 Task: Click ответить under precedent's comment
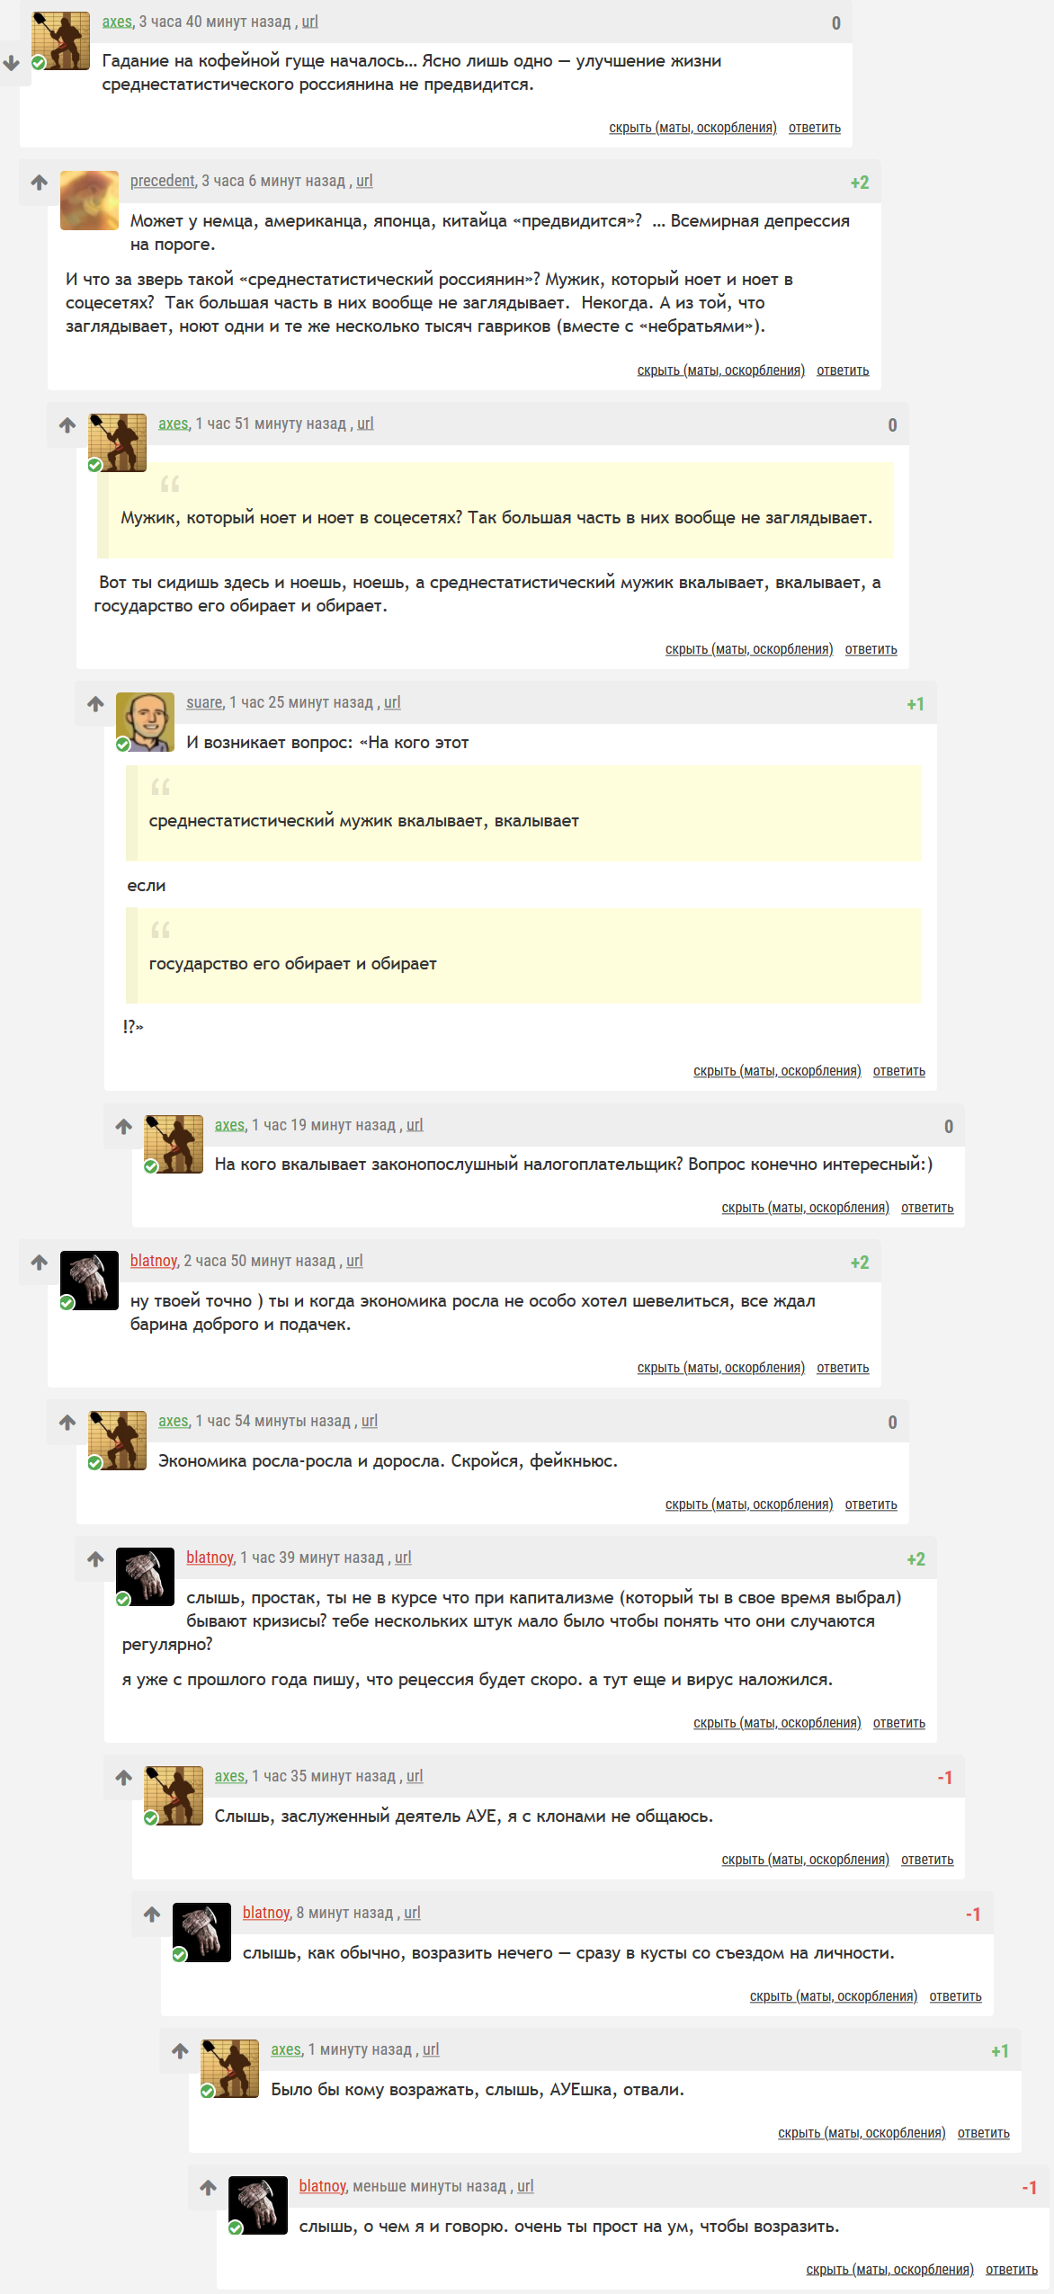843,370
